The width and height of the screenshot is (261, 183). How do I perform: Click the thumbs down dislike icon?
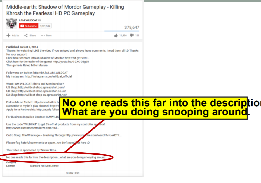pyautogui.click(x=132, y=35)
